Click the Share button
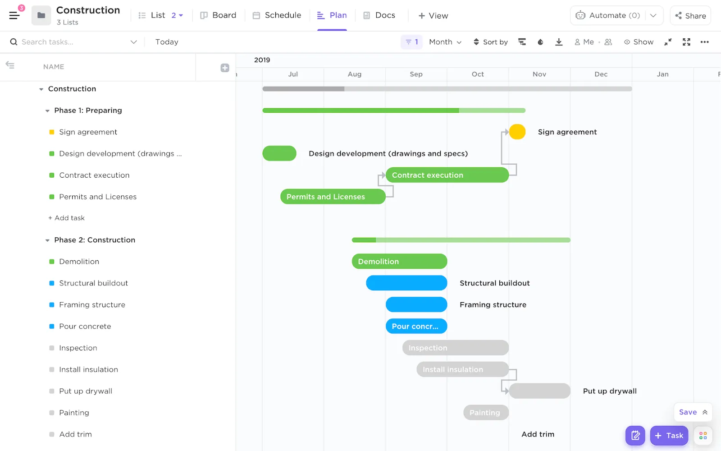 coord(690,15)
